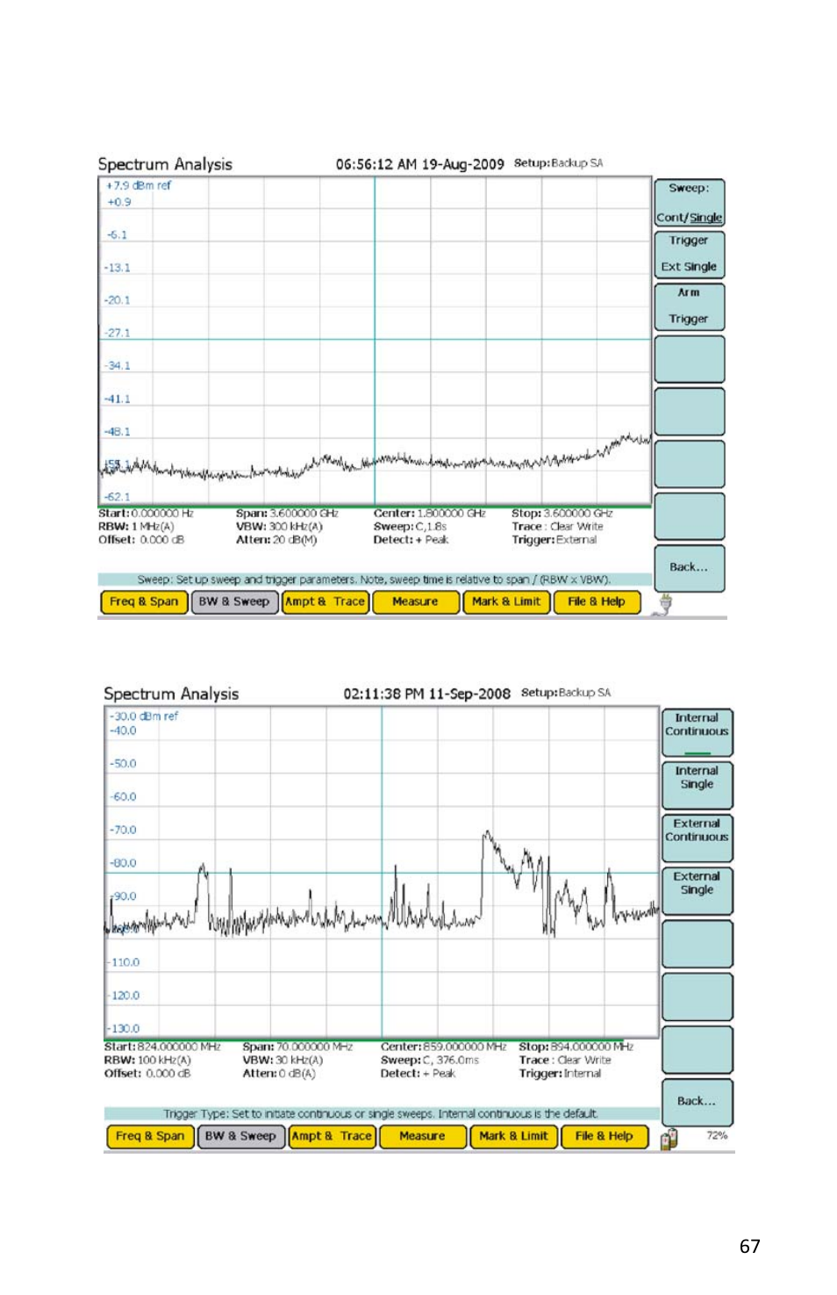Image resolution: width=837 pixels, height=1295 pixels.
Task: Open Freq & Span tab in top screen
Action: 144,602
